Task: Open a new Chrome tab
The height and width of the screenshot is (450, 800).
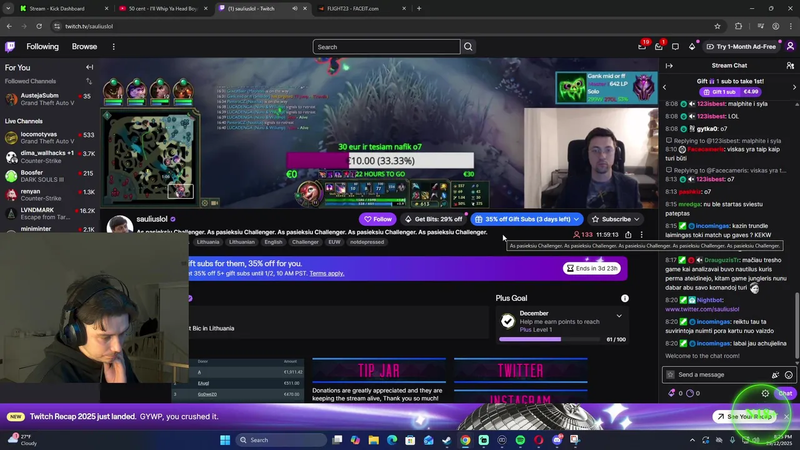Action: [419, 9]
